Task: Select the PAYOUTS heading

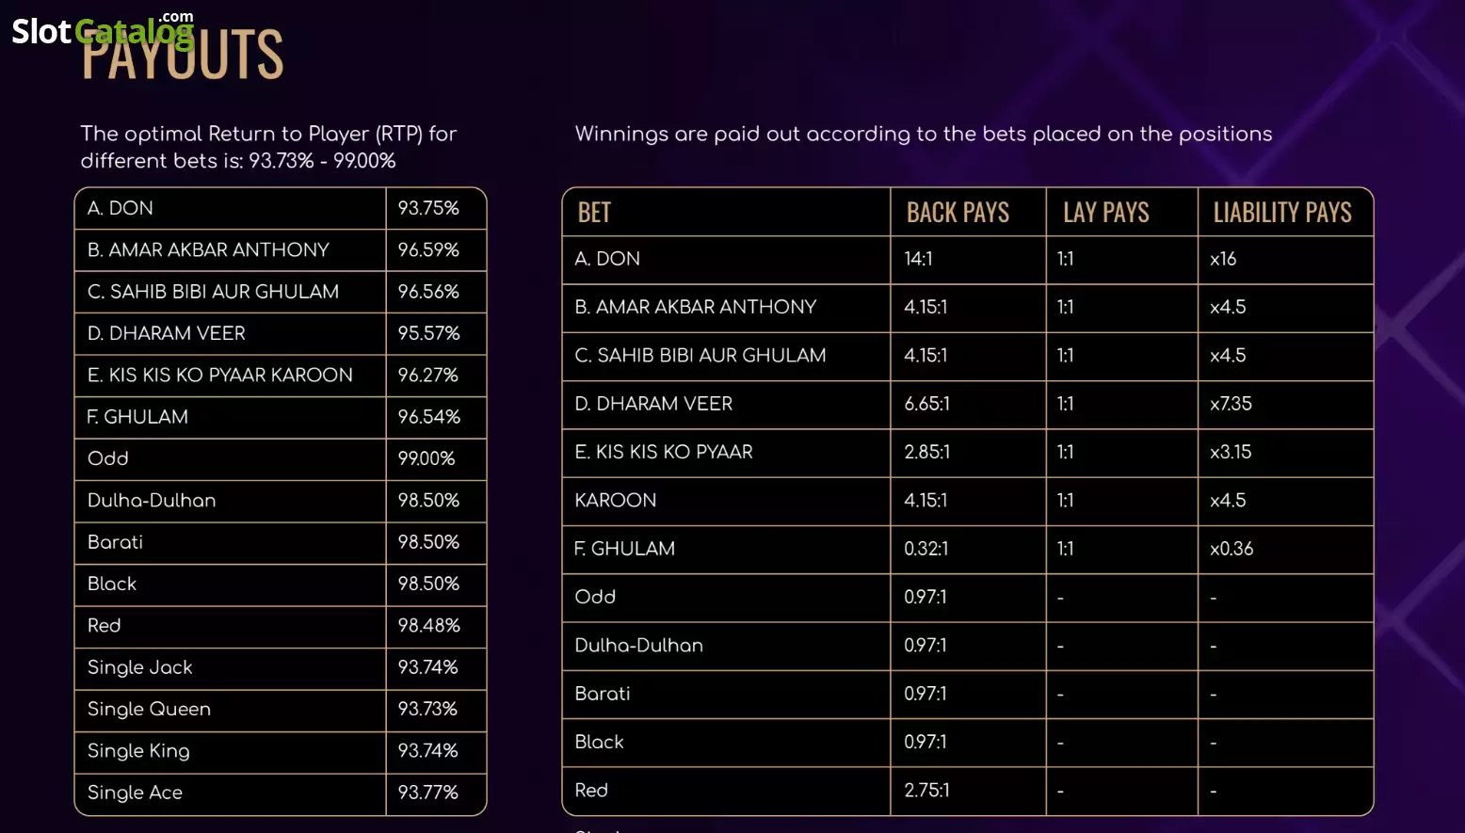Action: click(182, 55)
